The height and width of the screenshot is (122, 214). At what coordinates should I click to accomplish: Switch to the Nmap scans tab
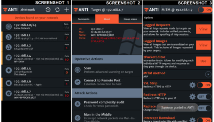(x=130, y=19)
